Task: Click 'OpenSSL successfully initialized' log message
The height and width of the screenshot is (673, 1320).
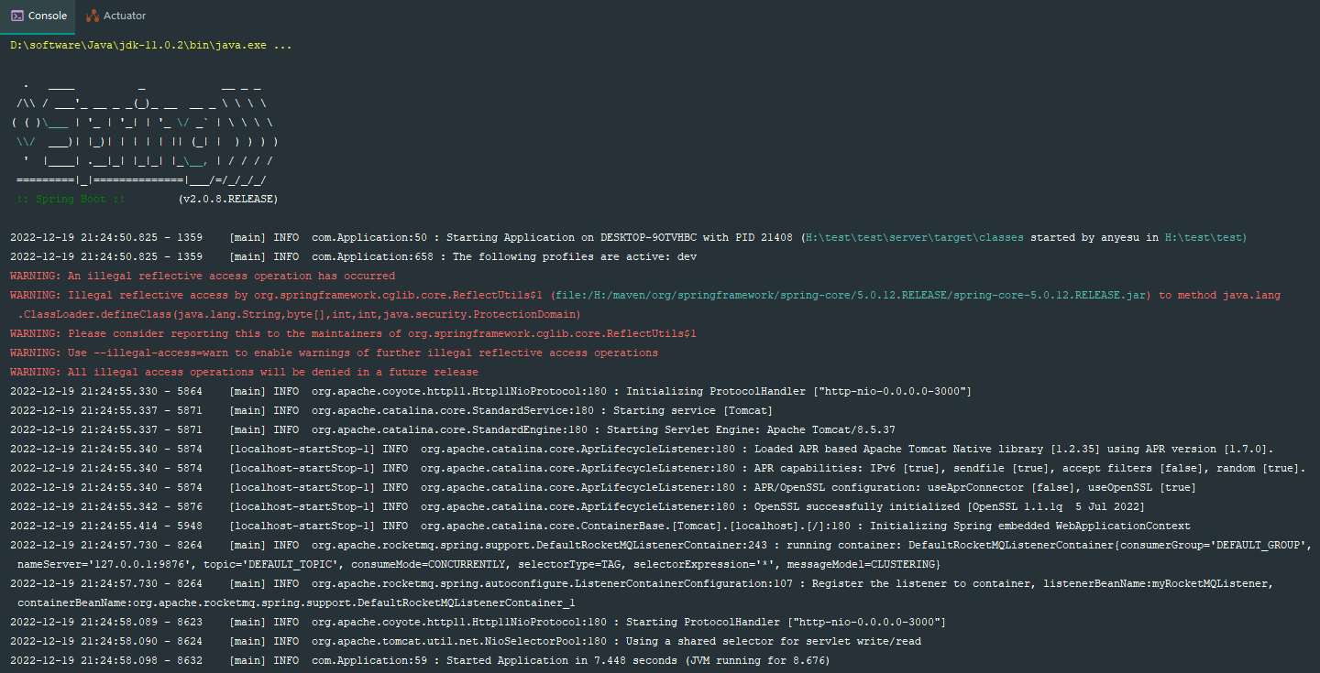Action: (857, 506)
